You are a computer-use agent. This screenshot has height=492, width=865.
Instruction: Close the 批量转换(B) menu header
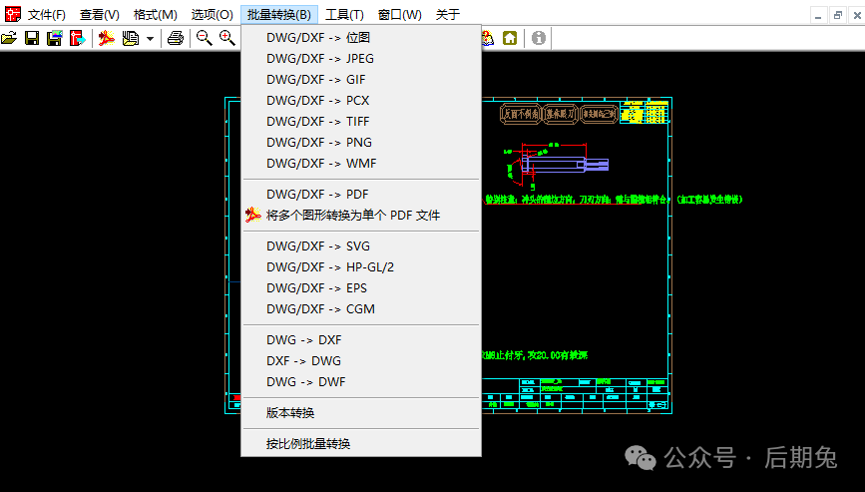(x=279, y=15)
